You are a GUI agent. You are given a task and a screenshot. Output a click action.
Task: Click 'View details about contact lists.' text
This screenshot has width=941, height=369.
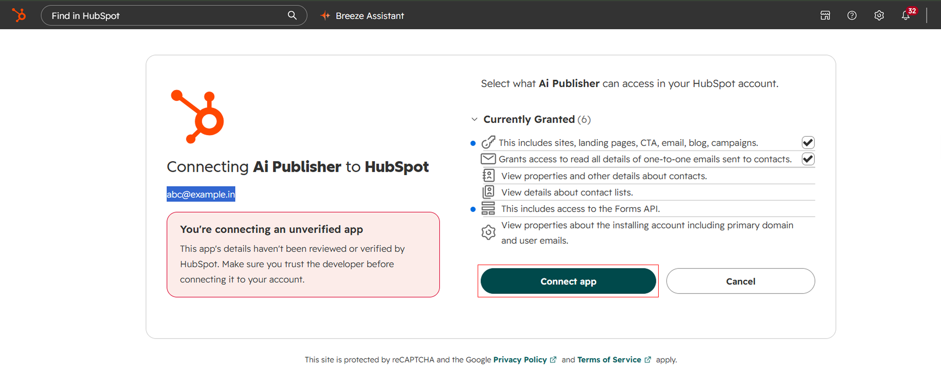click(567, 192)
